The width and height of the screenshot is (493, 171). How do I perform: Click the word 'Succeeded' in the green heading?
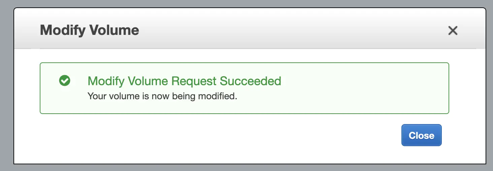pyautogui.click(x=250, y=81)
